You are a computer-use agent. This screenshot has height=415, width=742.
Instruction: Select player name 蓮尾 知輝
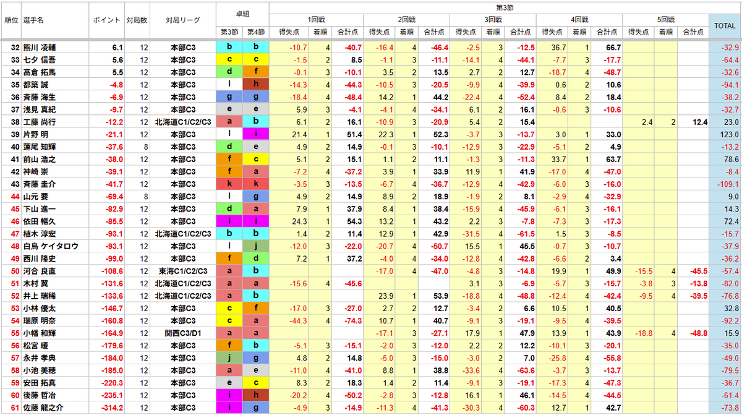click(40, 147)
